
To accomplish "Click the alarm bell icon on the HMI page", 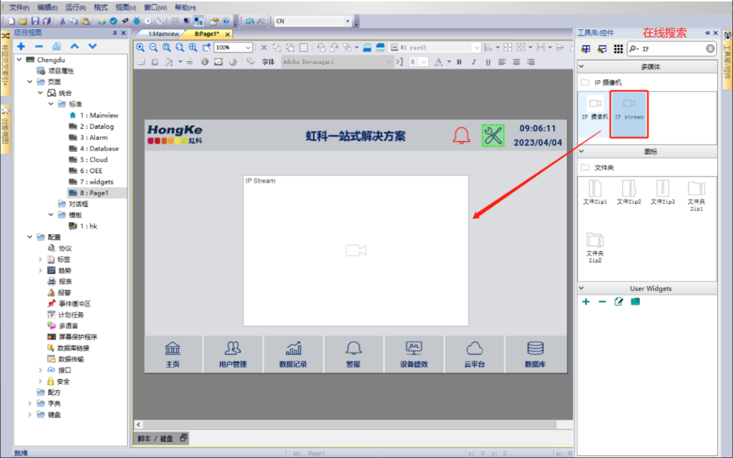I will (x=462, y=136).
